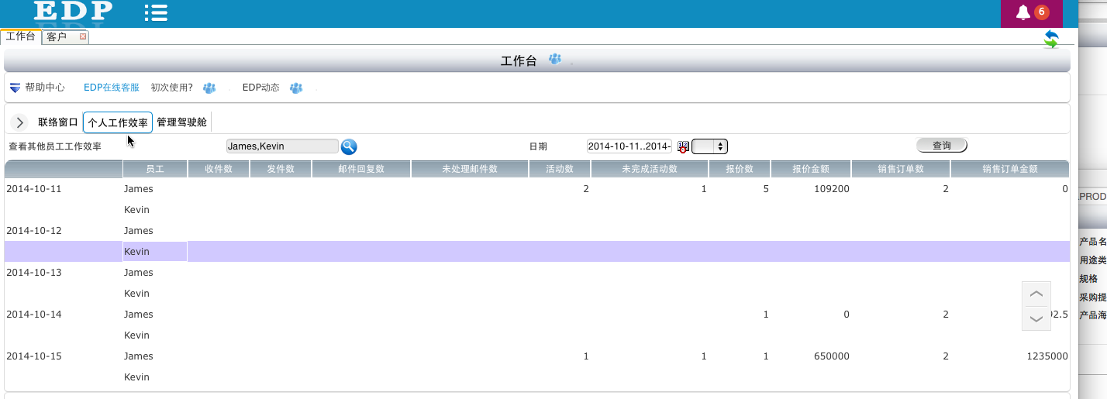Collapse the 帮助中心 help section arrow

tap(15, 88)
